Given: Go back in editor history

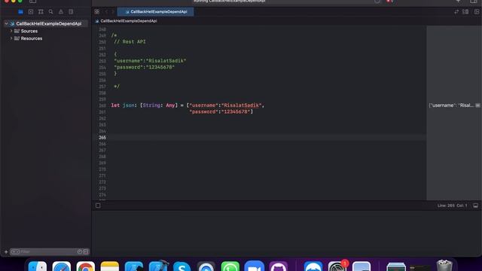Looking at the screenshot, I should (106, 12).
